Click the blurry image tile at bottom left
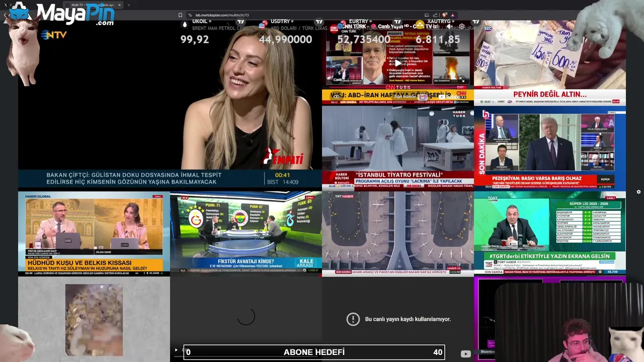 tap(94, 320)
